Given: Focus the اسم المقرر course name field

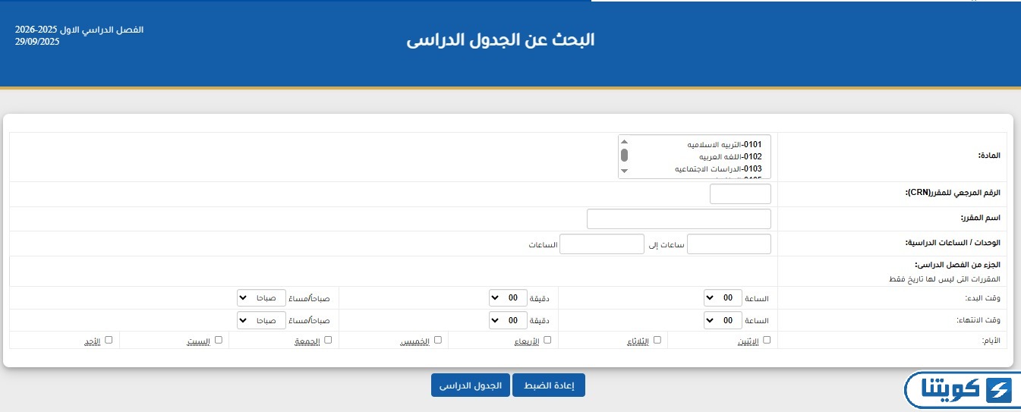Looking at the screenshot, I should tap(679, 219).
